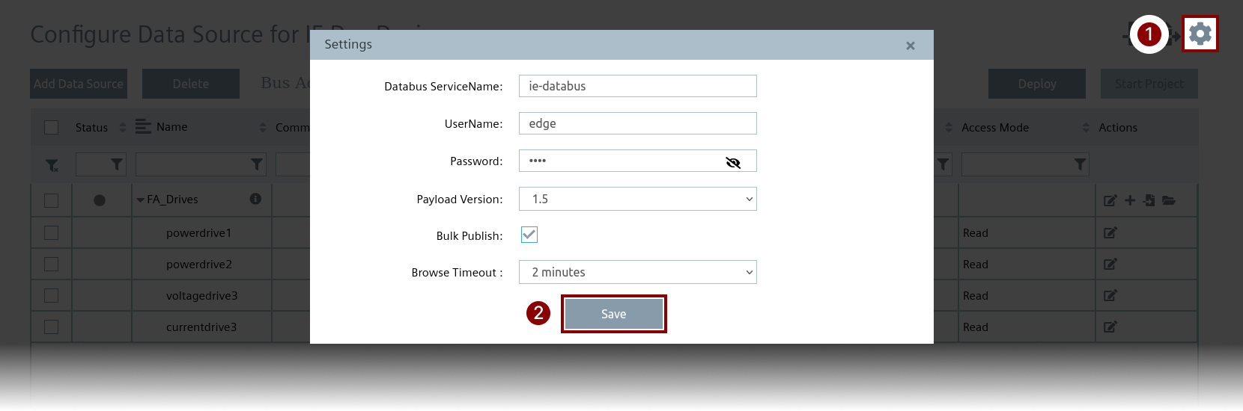This screenshot has width=1243, height=411.
Task: Click the Access Mode column header
Action: click(995, 128)
